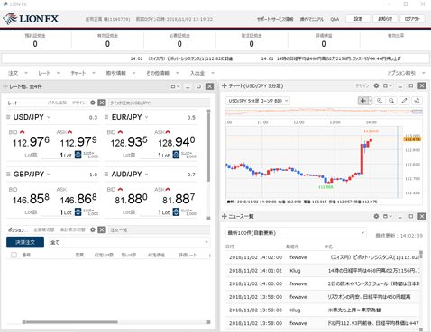The image size is (431, 332).
Task: Open the chart indicator/technical tool icon
Action: (417, 101)
